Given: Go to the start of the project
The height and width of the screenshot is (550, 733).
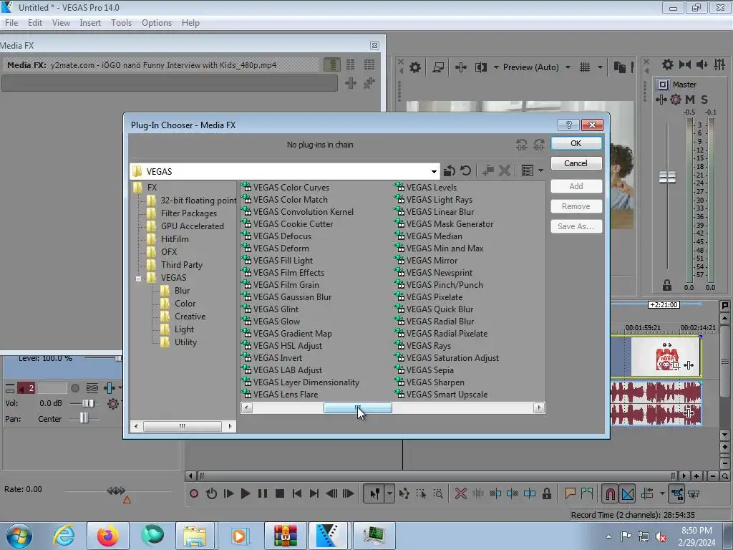Looking at the screenshot, I should (297, 493).
